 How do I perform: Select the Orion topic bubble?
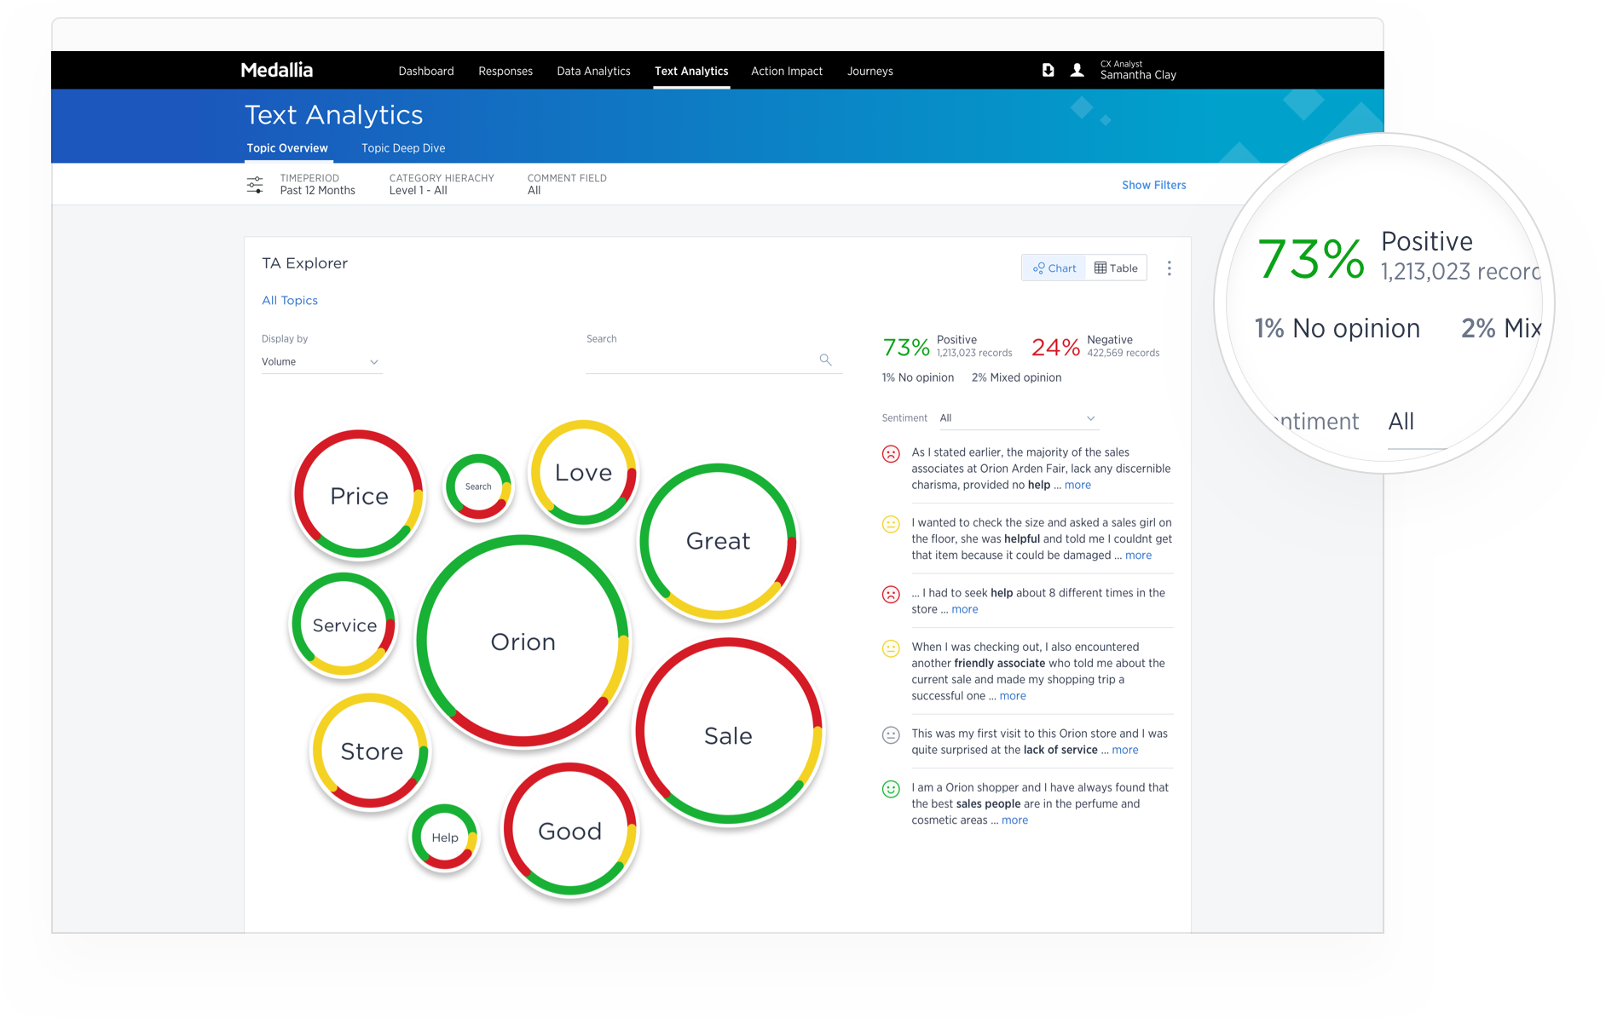click(523, 642)
